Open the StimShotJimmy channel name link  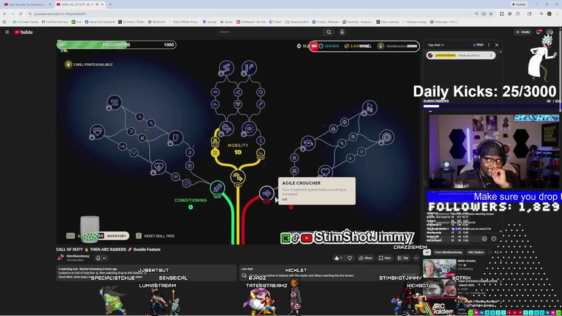78,256
